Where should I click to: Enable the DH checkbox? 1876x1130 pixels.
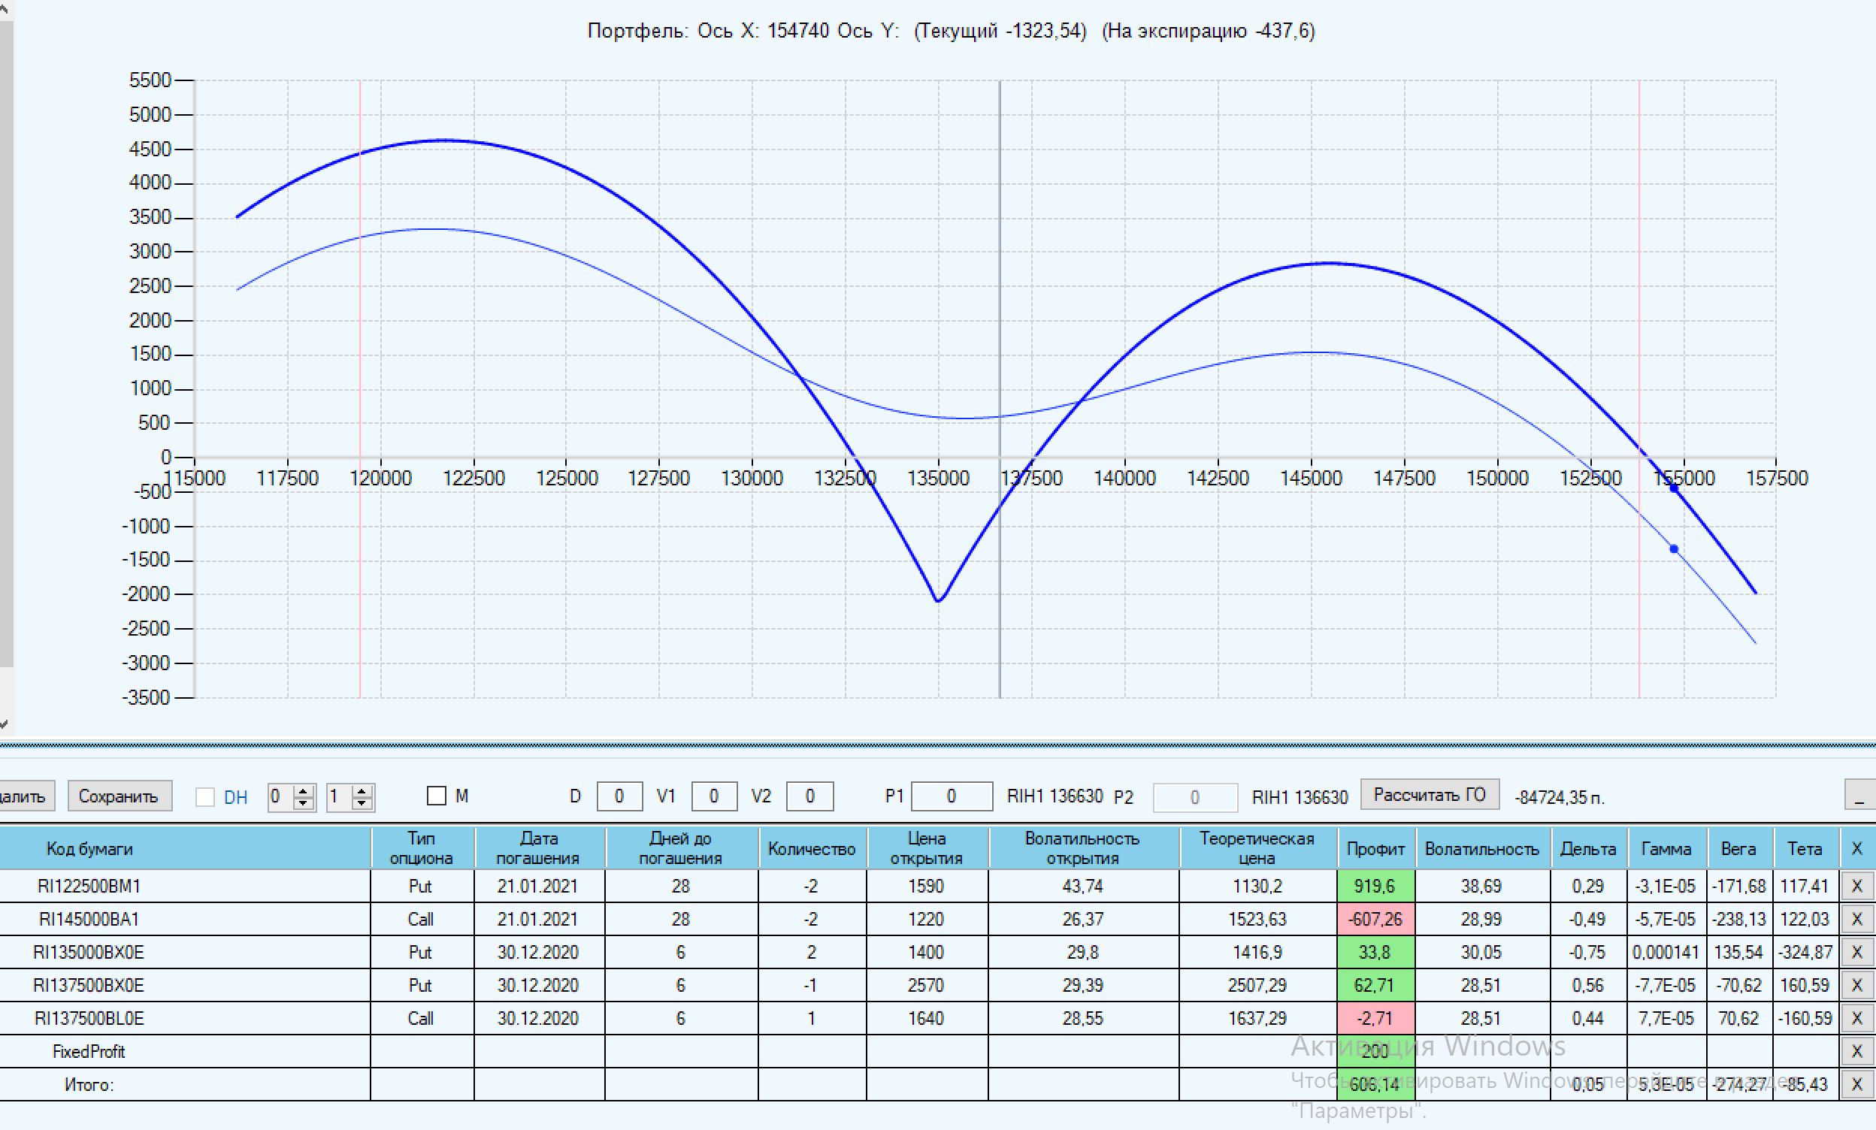pyautogui.click(x=204, y=796)
